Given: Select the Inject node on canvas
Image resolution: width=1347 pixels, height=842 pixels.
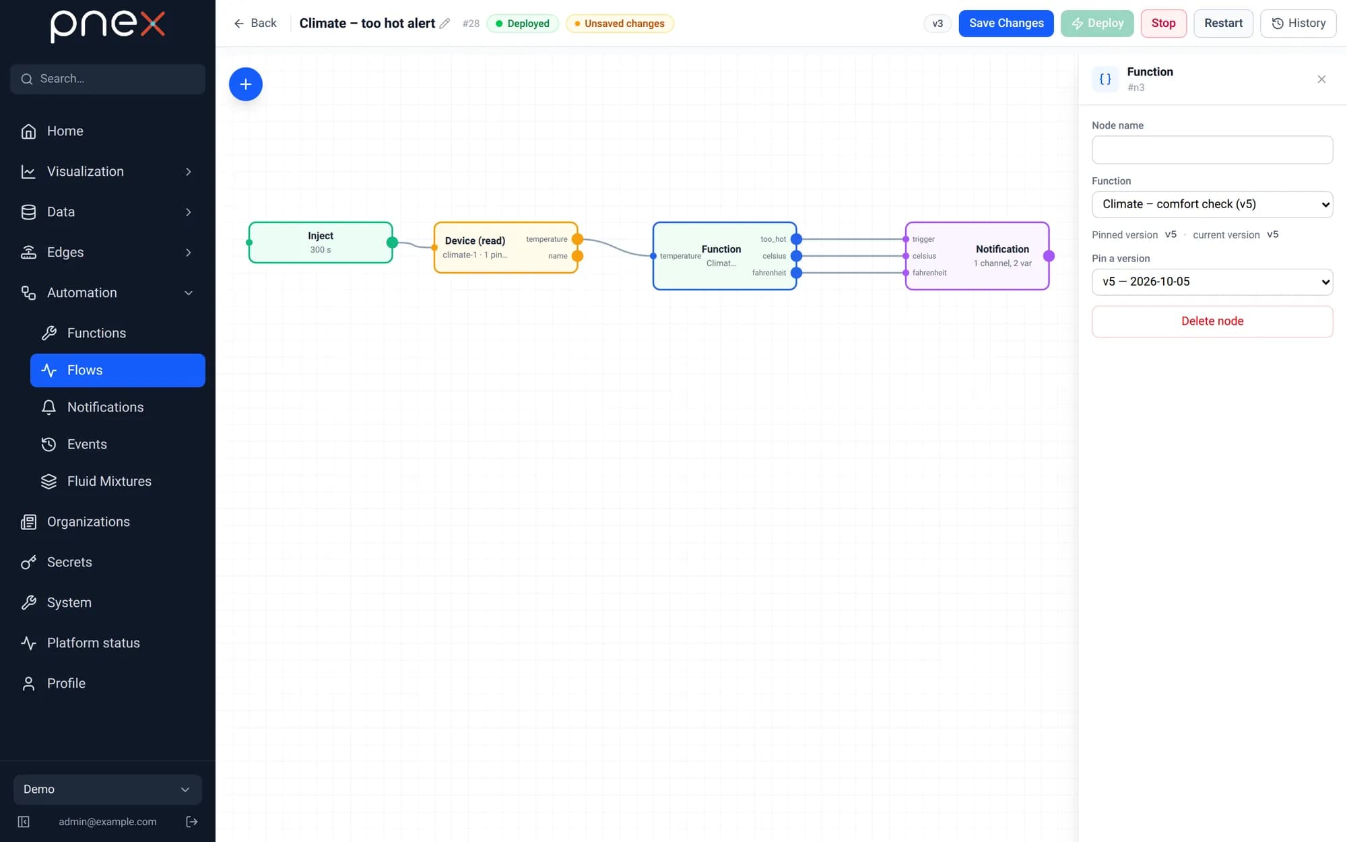Looking at the screenshot, I should point(321,242).
